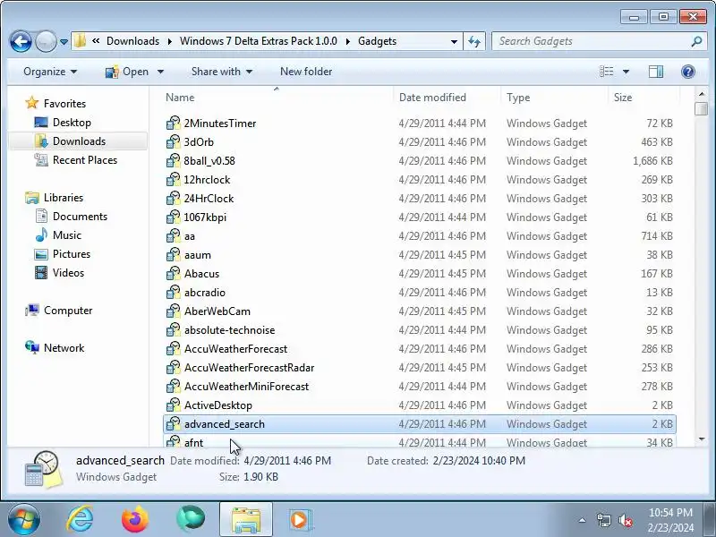Open the address bar history dropdown
This screenshot has height=537, width=716.
(x=454, y=41)
